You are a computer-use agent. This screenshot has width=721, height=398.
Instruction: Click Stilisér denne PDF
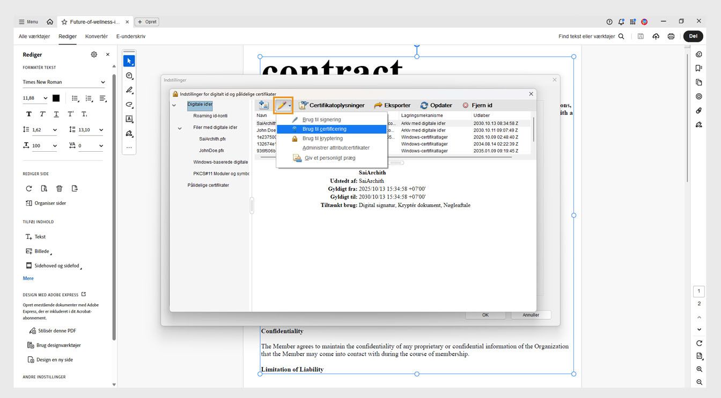pos(53,331)
